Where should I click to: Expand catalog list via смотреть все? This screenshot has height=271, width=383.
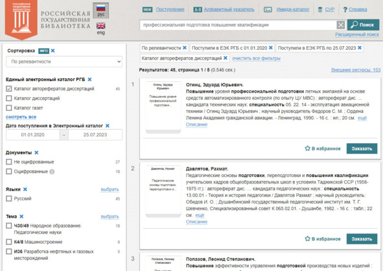point(21,117)
